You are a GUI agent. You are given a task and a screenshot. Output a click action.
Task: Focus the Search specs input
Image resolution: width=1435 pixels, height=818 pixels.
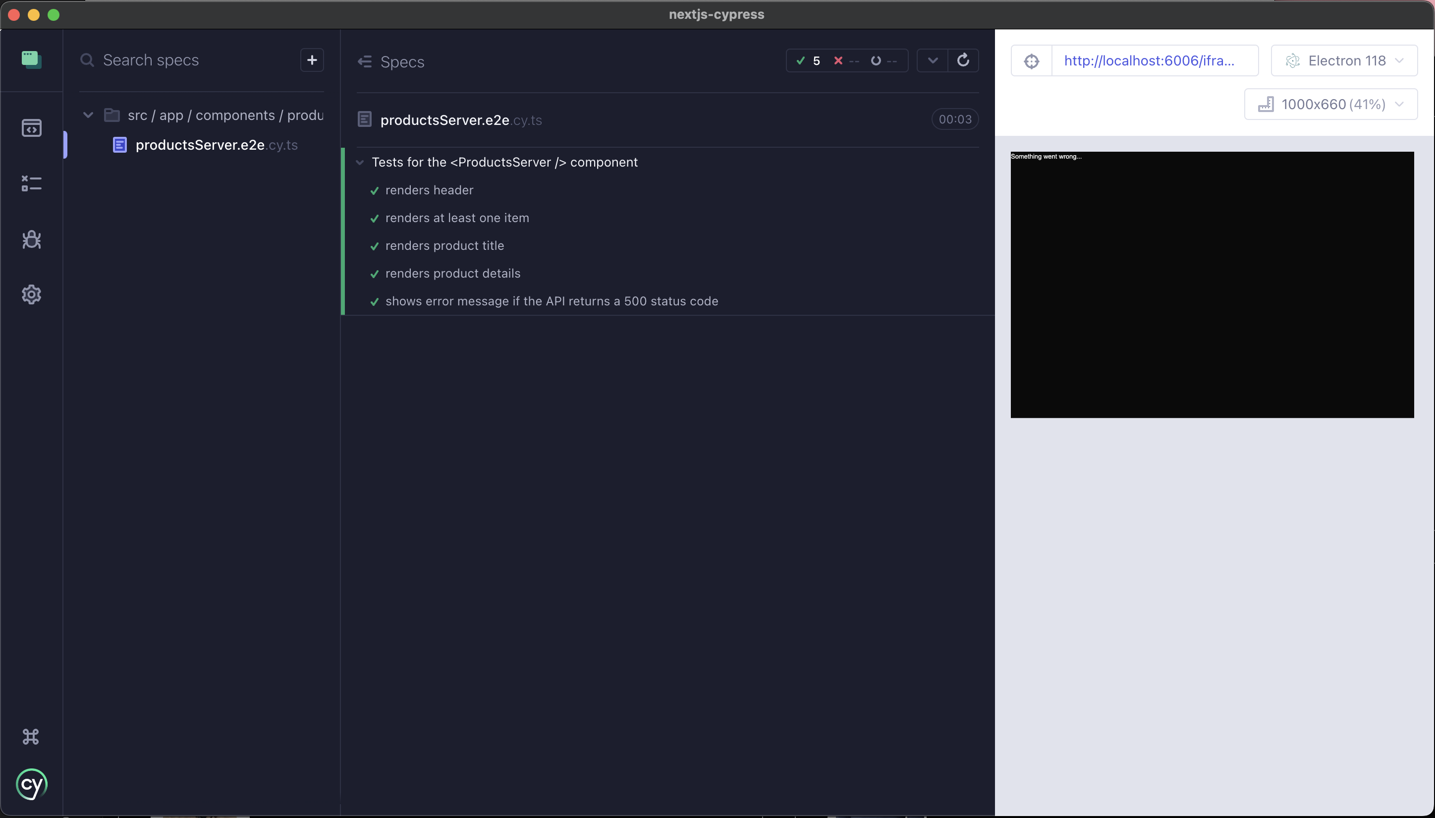coord(191,60)
